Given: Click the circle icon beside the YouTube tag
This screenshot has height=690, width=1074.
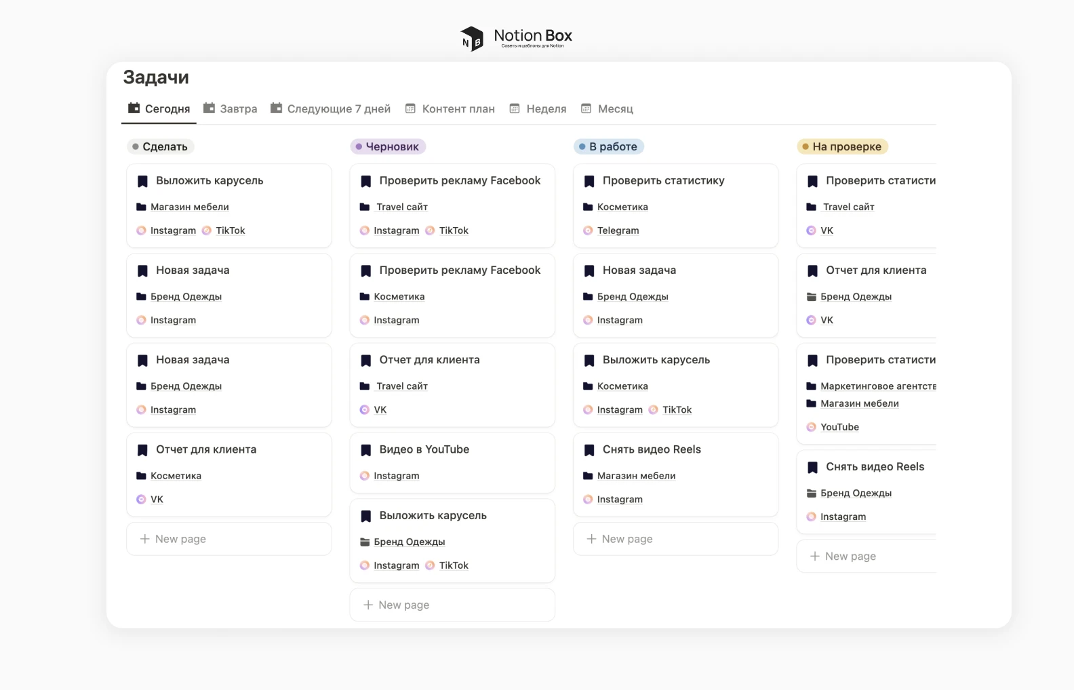Looking at the screenshot, I should click(811, 427).
